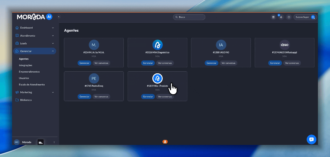Open the blue chat support bubble
The image size is (330, 157).
[311, 139]
